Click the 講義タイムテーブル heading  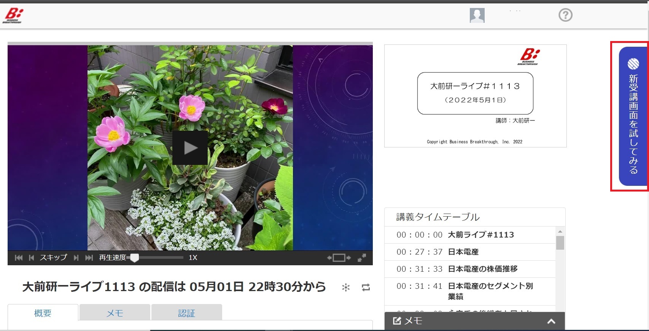[438, 217]
